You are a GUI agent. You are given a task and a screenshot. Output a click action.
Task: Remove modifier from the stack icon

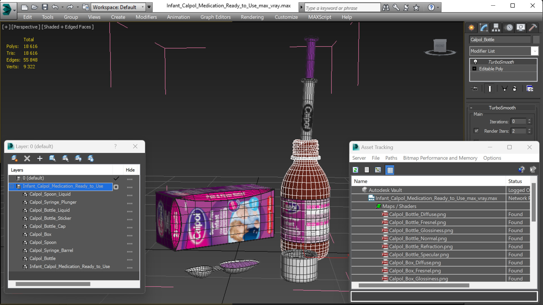(515, 89)
